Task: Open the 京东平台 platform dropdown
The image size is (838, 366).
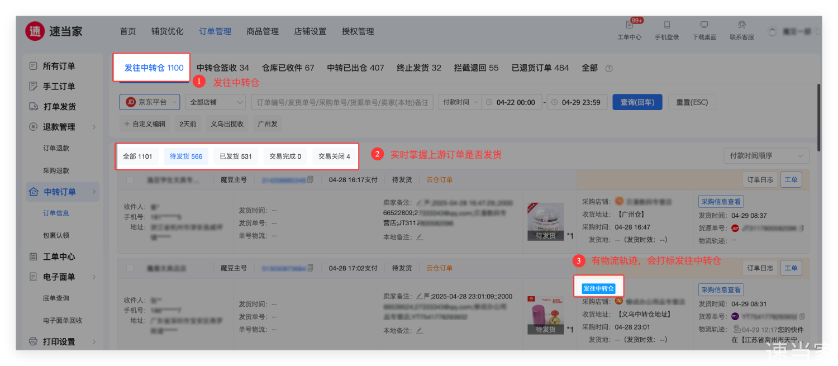Action: 149,102
